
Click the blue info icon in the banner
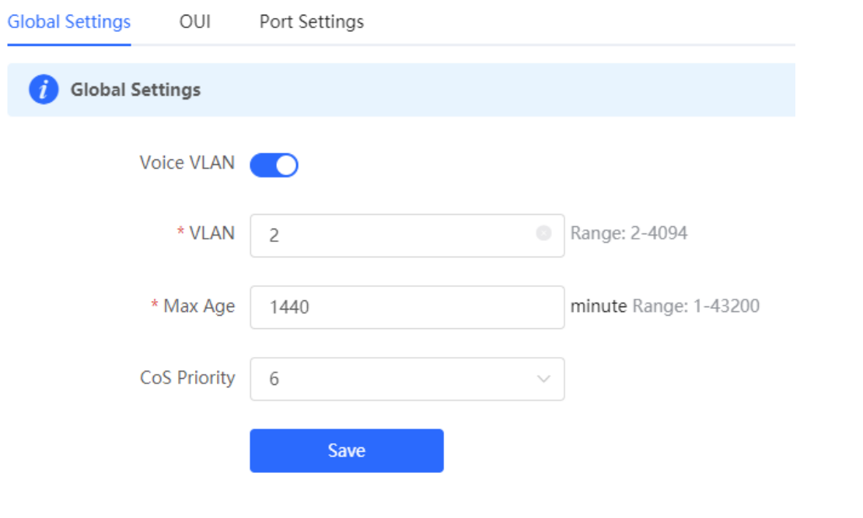44,89
